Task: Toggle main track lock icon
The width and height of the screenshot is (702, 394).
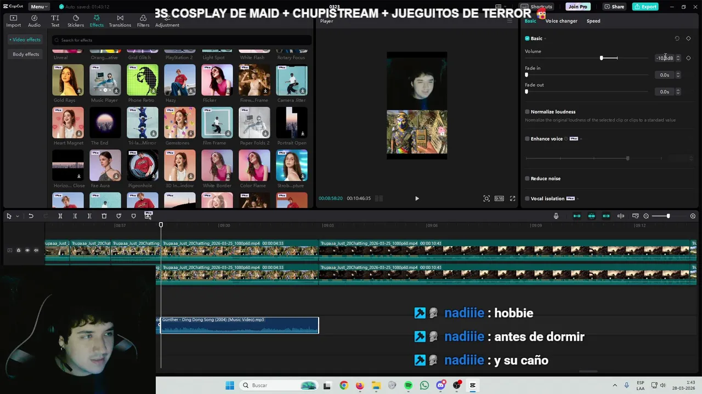Action: (x=18, y=250)
